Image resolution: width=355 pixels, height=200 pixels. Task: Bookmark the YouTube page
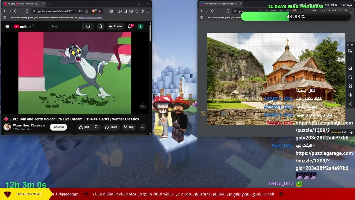(x=27, y=11)
